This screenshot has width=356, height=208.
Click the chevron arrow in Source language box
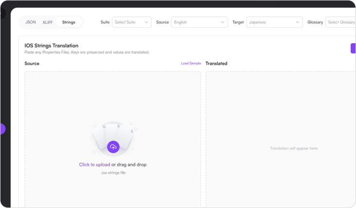[223, 22]
